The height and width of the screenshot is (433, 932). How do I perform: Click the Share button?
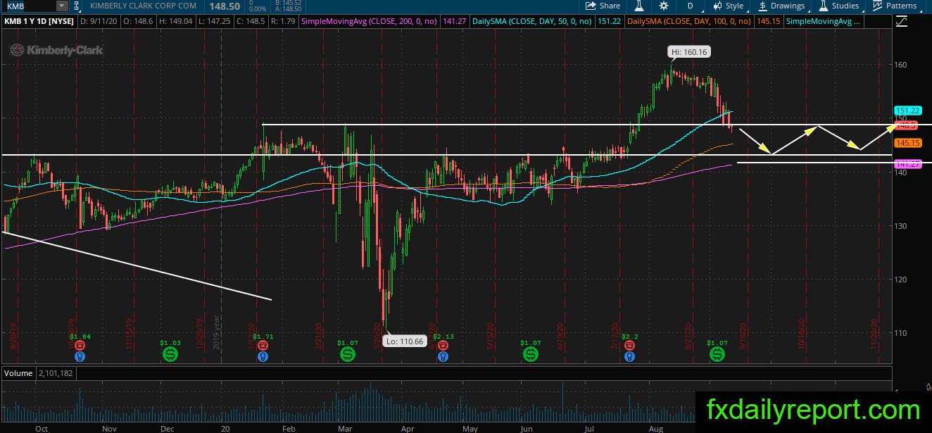tap(603, 6)
